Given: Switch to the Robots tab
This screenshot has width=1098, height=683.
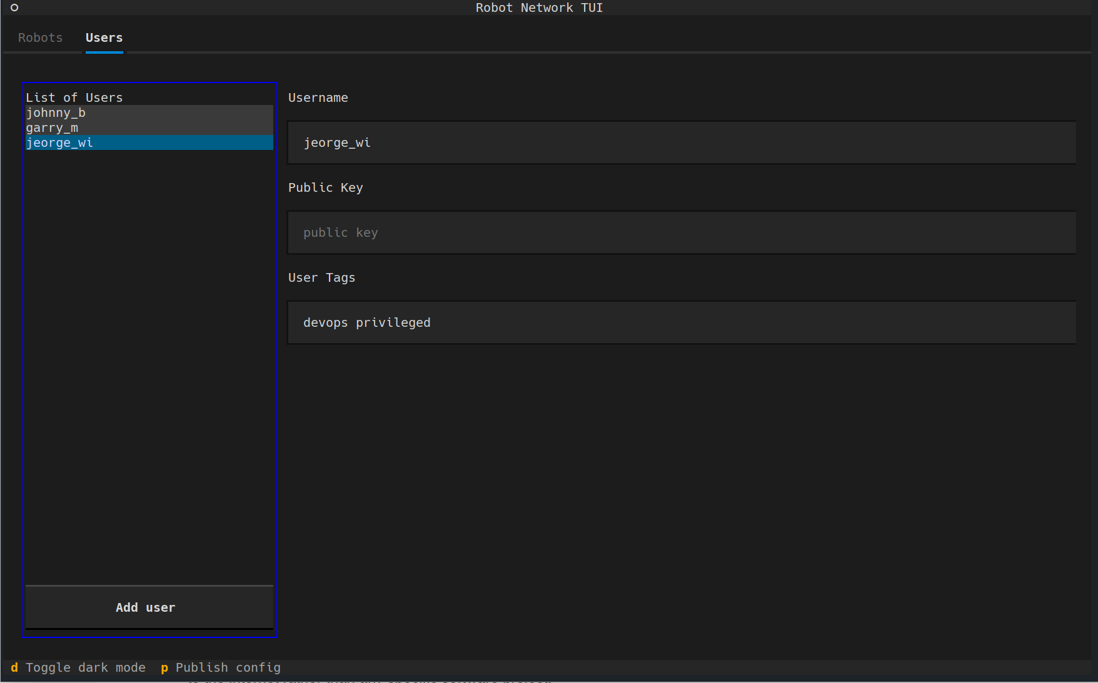Looking at the screenshot, I should pyautogui.click(x=40, y=37).
